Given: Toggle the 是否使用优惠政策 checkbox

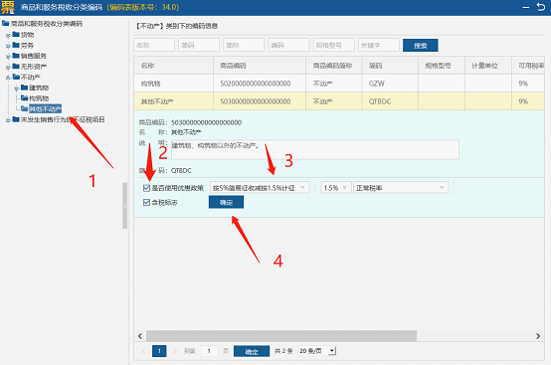Looking at the screenshot, I should click(x=146, y=188).
